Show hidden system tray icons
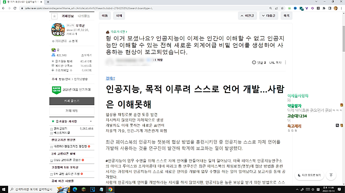 pyautogui.click(x=297, y=189)
